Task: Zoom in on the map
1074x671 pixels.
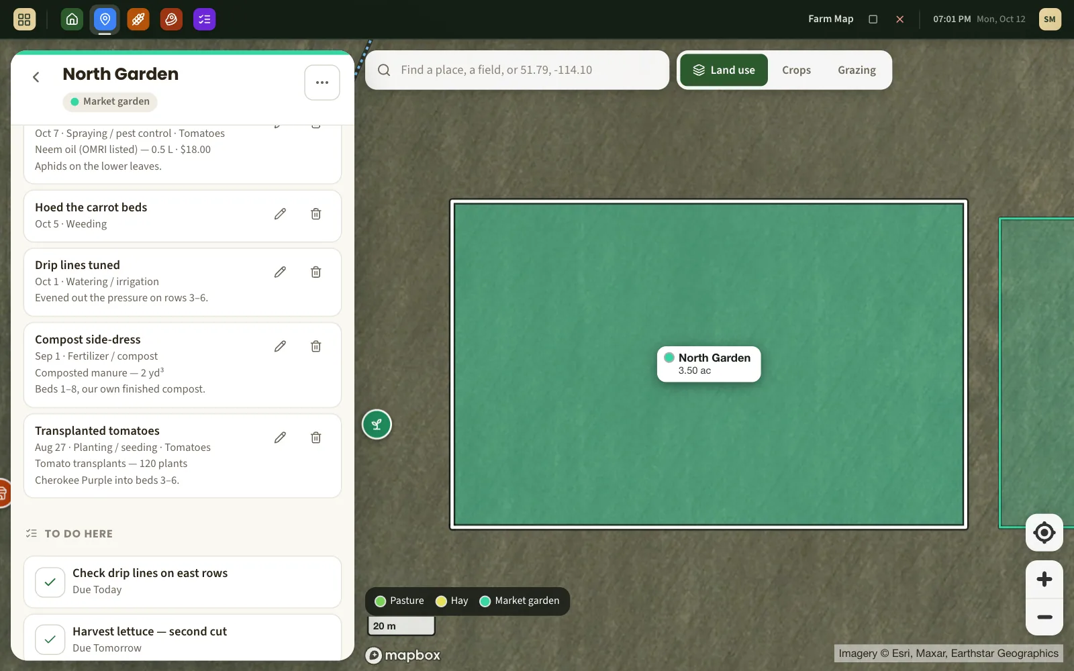Action: 1044,580
